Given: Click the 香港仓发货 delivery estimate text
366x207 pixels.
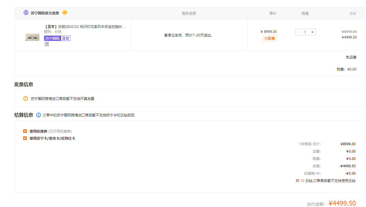Looking at the screenshot, I should tap(188, 35).
